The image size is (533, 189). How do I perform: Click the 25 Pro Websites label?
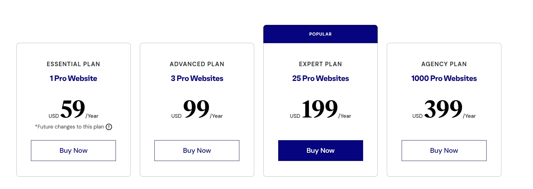[x=320, y=78]
